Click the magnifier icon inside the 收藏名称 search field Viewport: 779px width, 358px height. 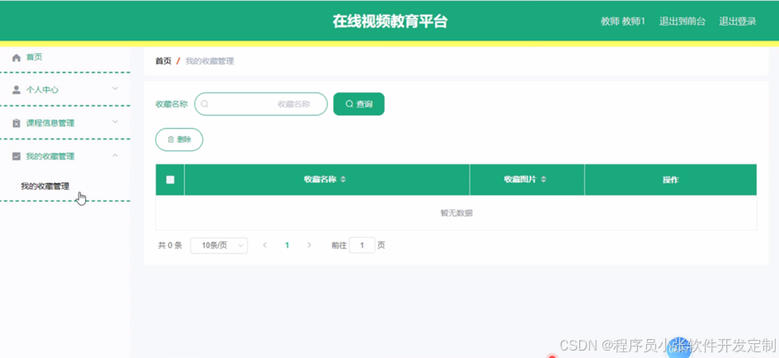click(204, 104)
